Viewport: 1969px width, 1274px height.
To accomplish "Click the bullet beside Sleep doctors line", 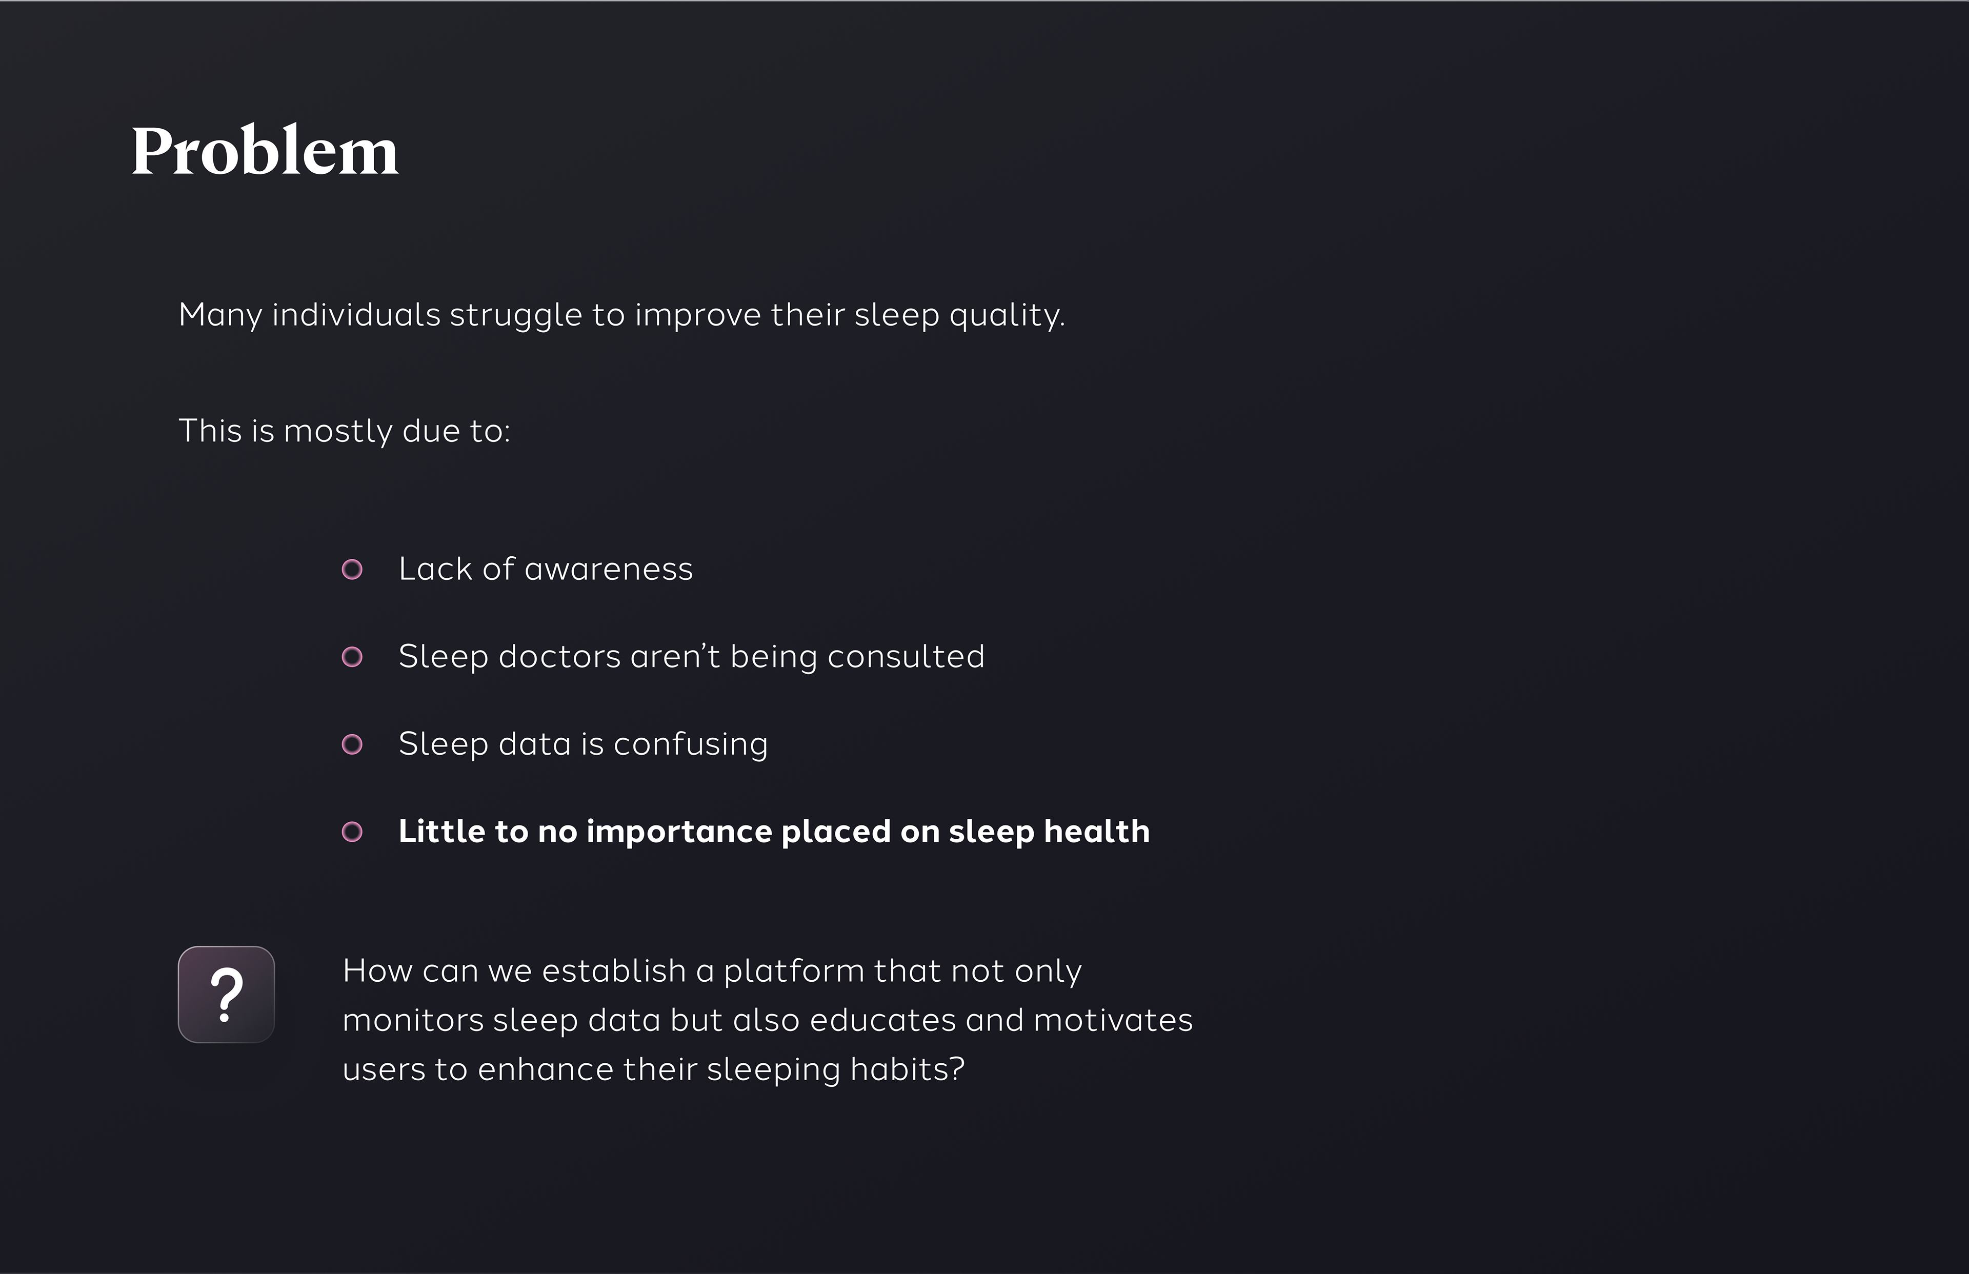I will point(352,657).
